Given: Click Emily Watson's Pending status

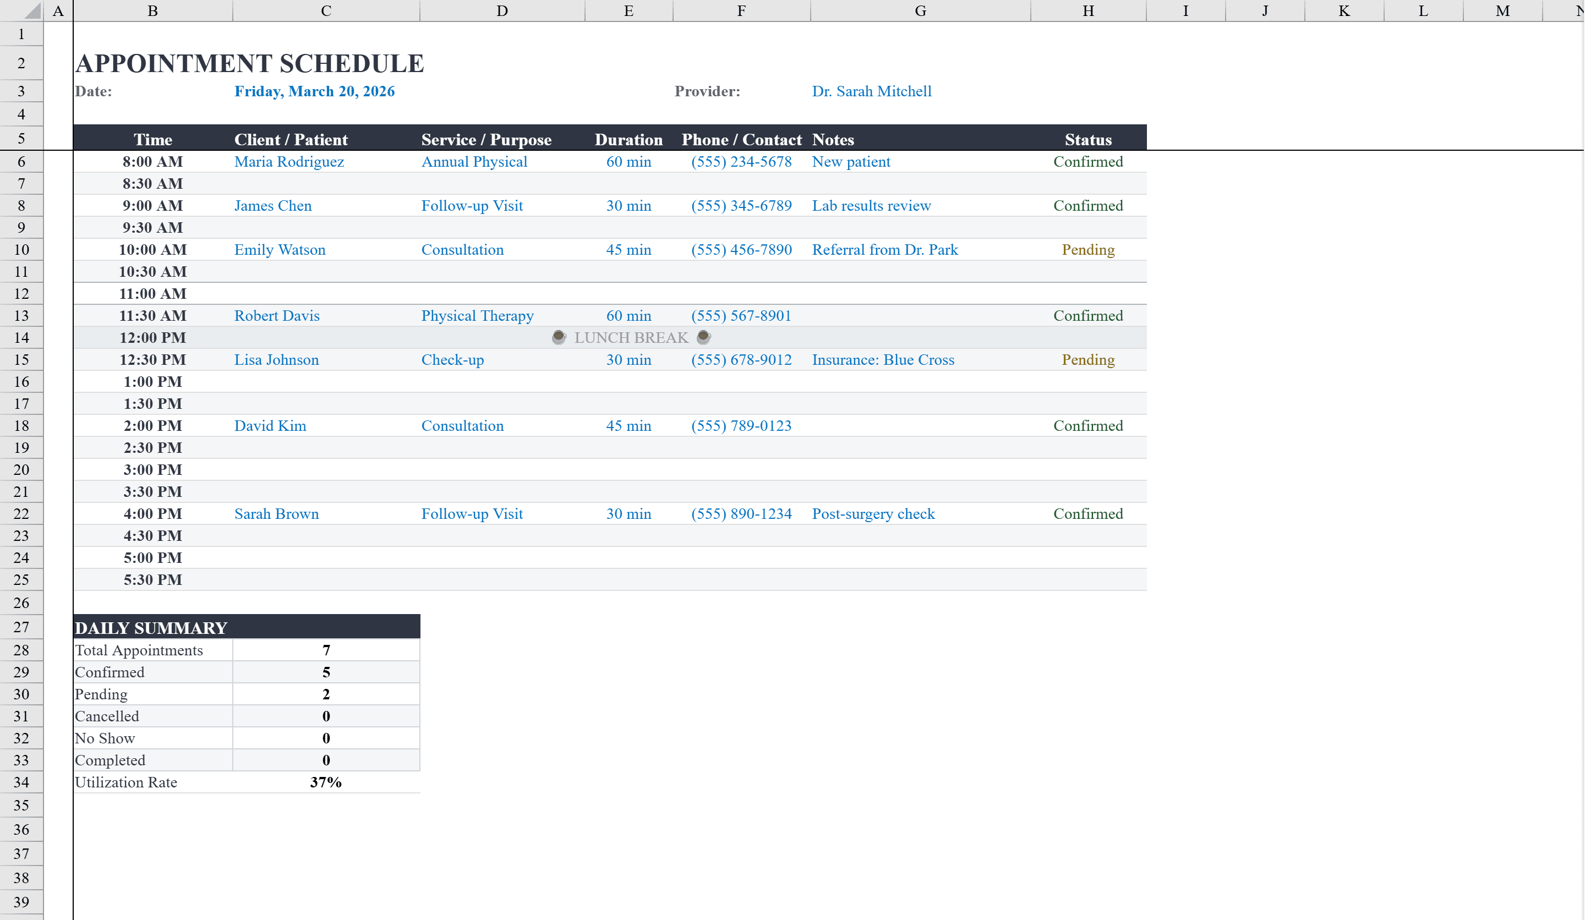Looking at the screenshot, I should pos(1087,250).
